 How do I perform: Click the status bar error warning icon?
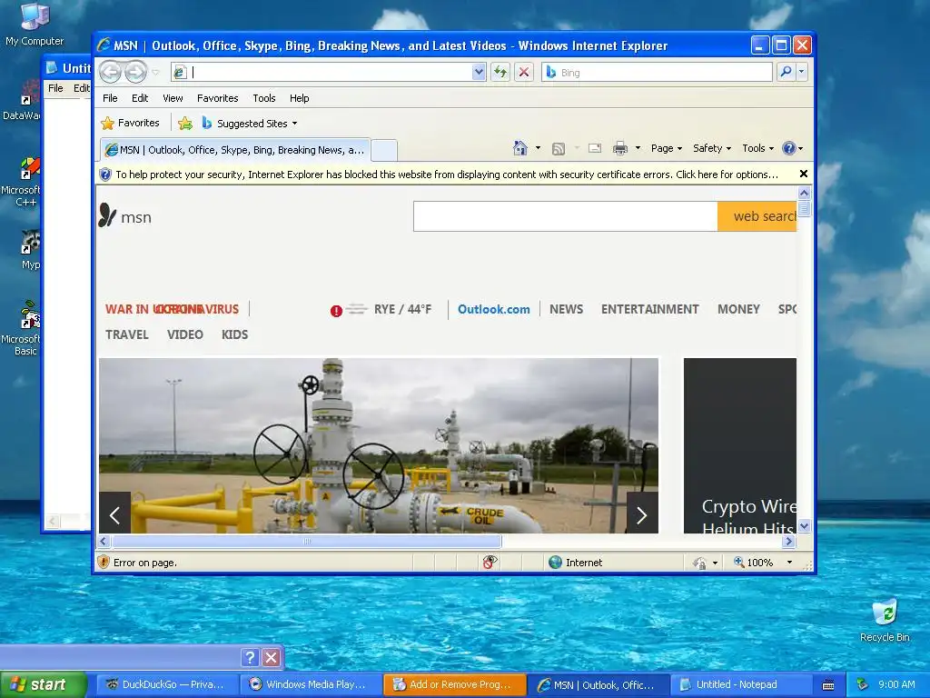point(104,562)
